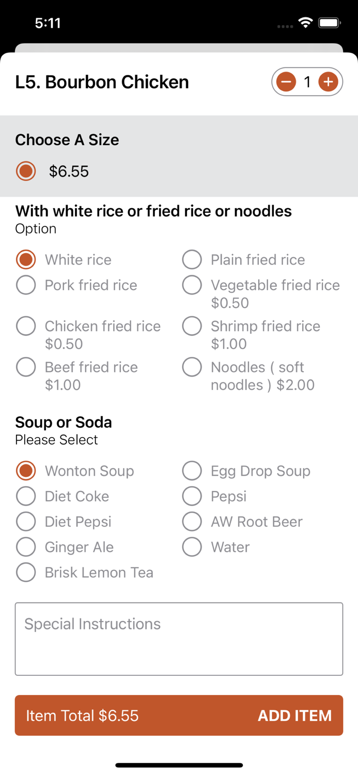Screen dimensions: 358x775
Task: Select Diet Coke
Action: coord(26,496)
